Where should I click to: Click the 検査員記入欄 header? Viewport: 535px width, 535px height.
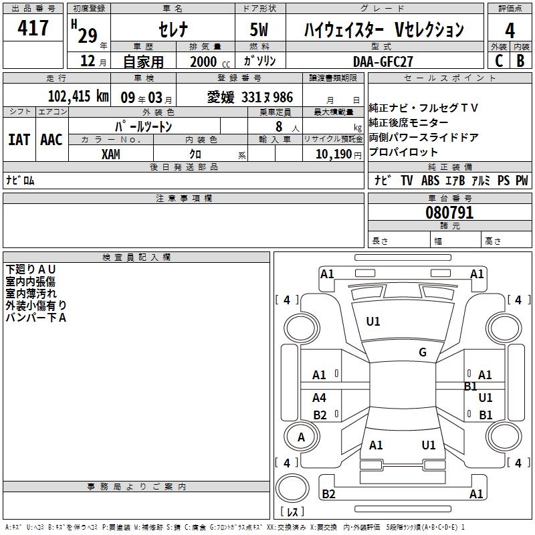coord(136,257)
